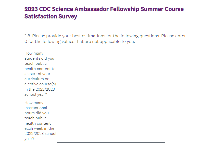Click the required asterisk before question 8
Viewport: 212px width, 145px height.
tap(26, 36)
